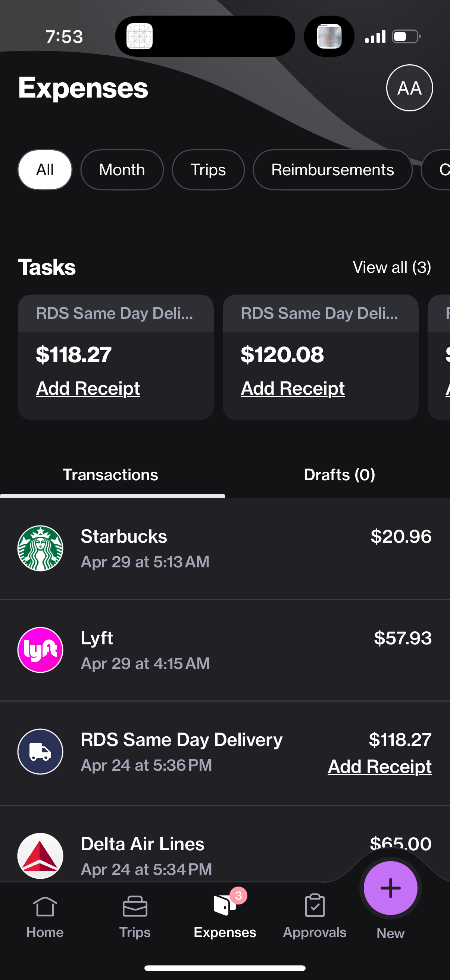Switch to the Drafts (0) tab
Screen dimensions: 450x980
click(x=339, y=475)
